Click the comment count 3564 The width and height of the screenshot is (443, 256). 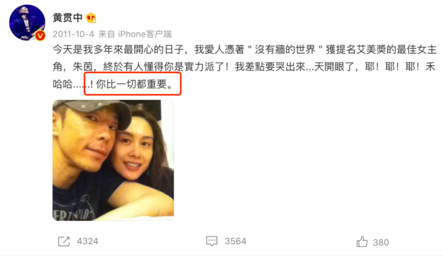236,241
